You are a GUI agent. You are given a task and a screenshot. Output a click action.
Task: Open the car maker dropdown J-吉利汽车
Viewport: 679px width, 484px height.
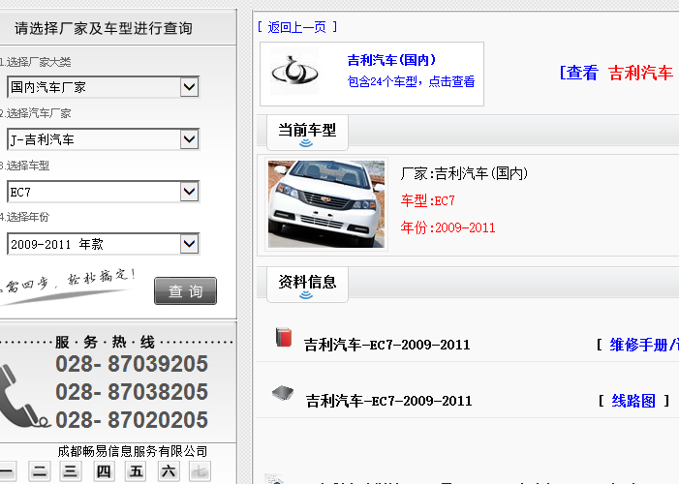coord(103,139)
